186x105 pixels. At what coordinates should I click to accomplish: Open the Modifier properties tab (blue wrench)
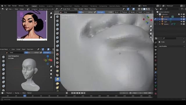(x=156, y=72)
